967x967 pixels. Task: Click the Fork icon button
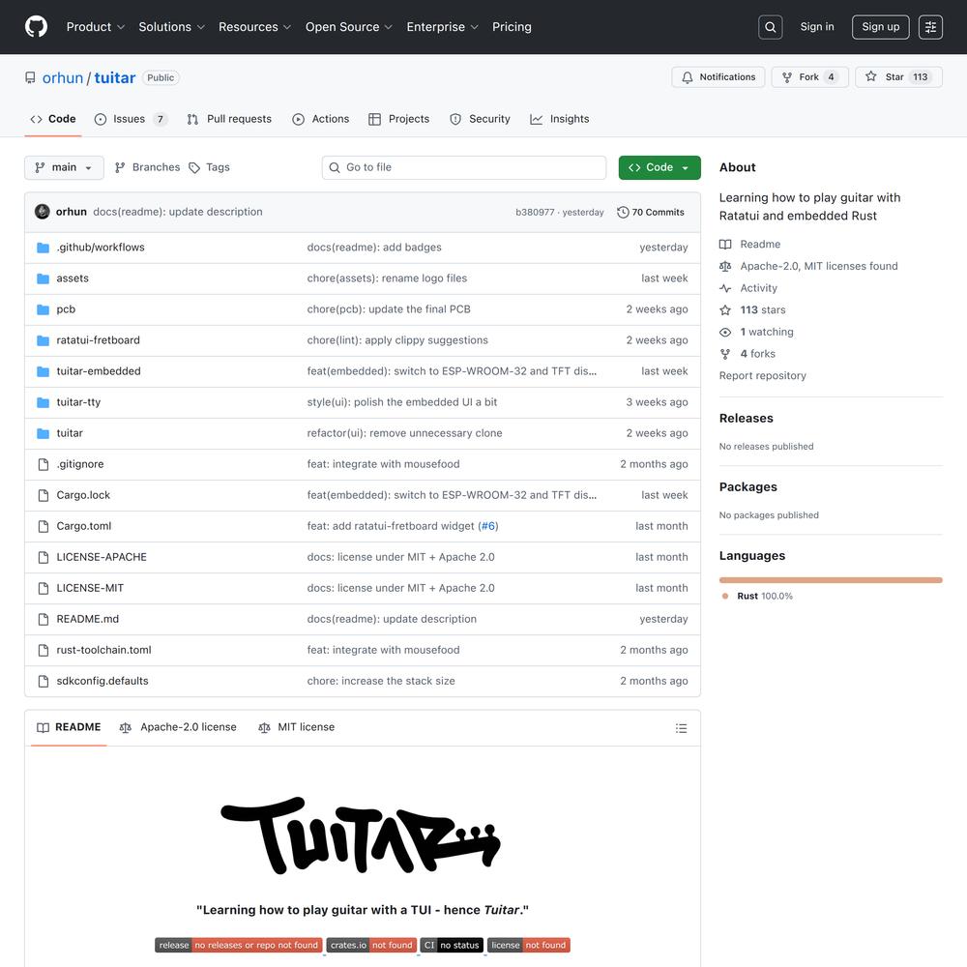click(x=787, y=77)
